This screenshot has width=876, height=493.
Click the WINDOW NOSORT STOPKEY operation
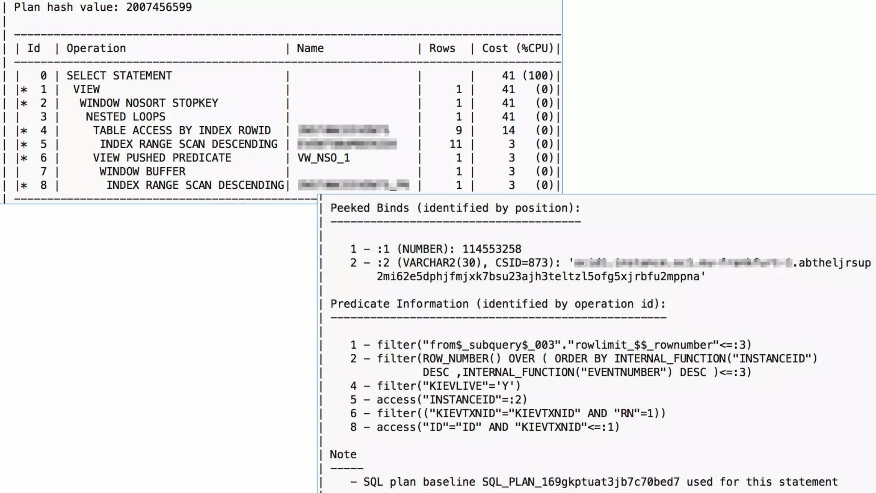click(149, 103)
